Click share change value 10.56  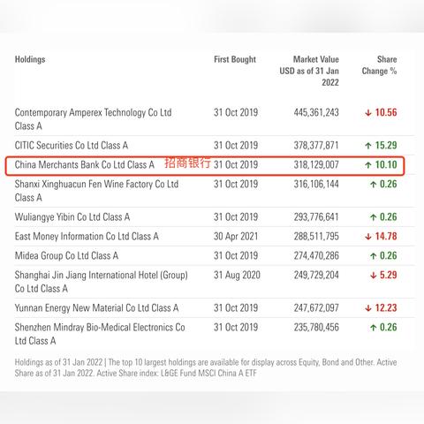(386, 112)
